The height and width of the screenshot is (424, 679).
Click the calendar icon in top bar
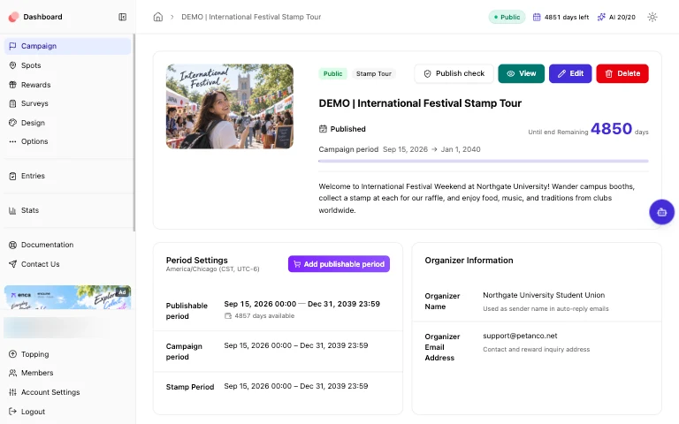pos(537,17)
